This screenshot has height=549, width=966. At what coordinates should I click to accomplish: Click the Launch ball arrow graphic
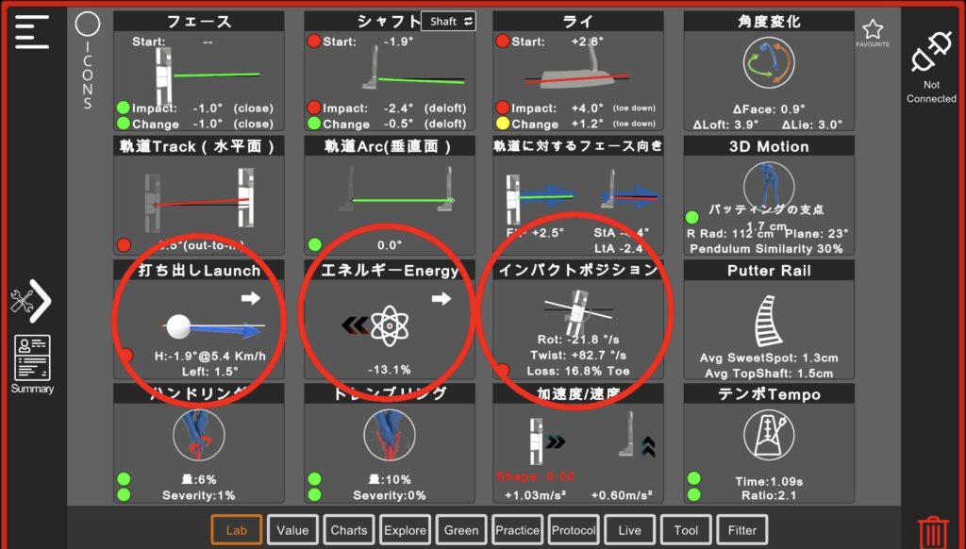pyautogui.click(x=214, y=328)
